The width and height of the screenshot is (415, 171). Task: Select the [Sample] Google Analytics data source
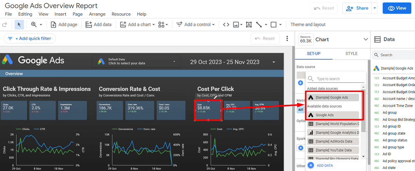[x=333, y=132]
